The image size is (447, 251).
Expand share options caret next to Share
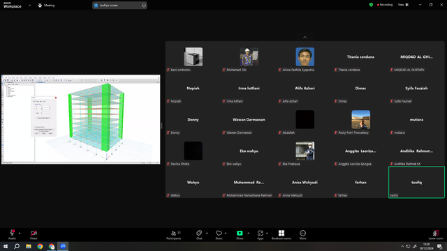(249, 233)
